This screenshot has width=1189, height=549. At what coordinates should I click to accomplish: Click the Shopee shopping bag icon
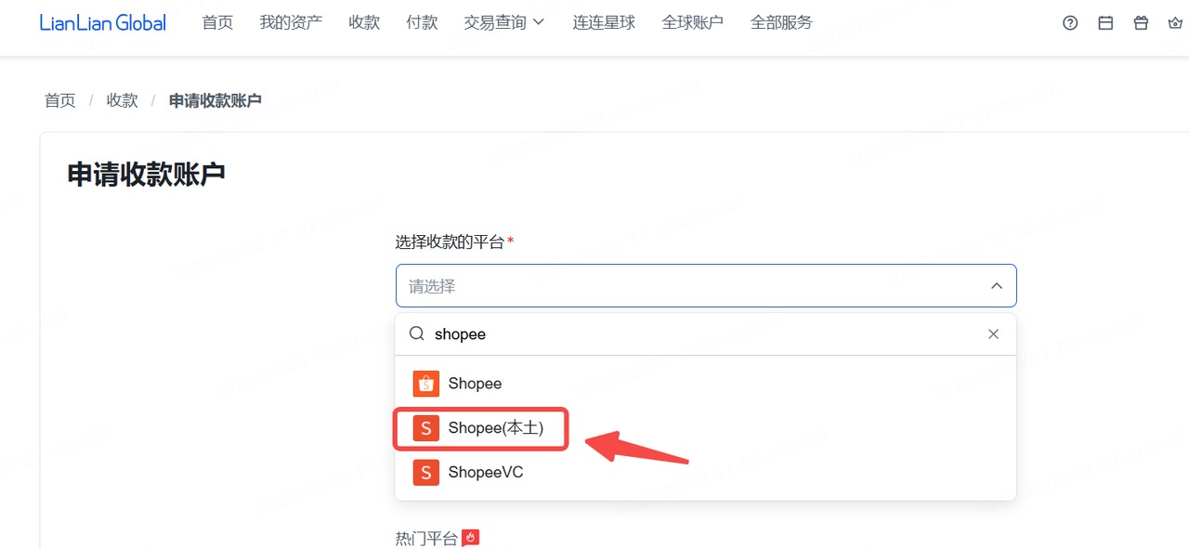[x=426, y=384]
